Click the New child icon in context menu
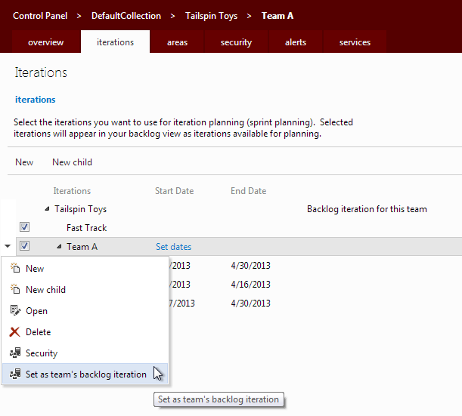462x416 pixels. (14, 290)
